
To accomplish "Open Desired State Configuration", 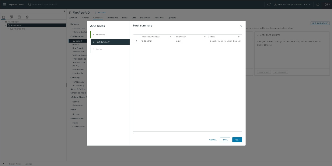I will [x=79, y=126].
